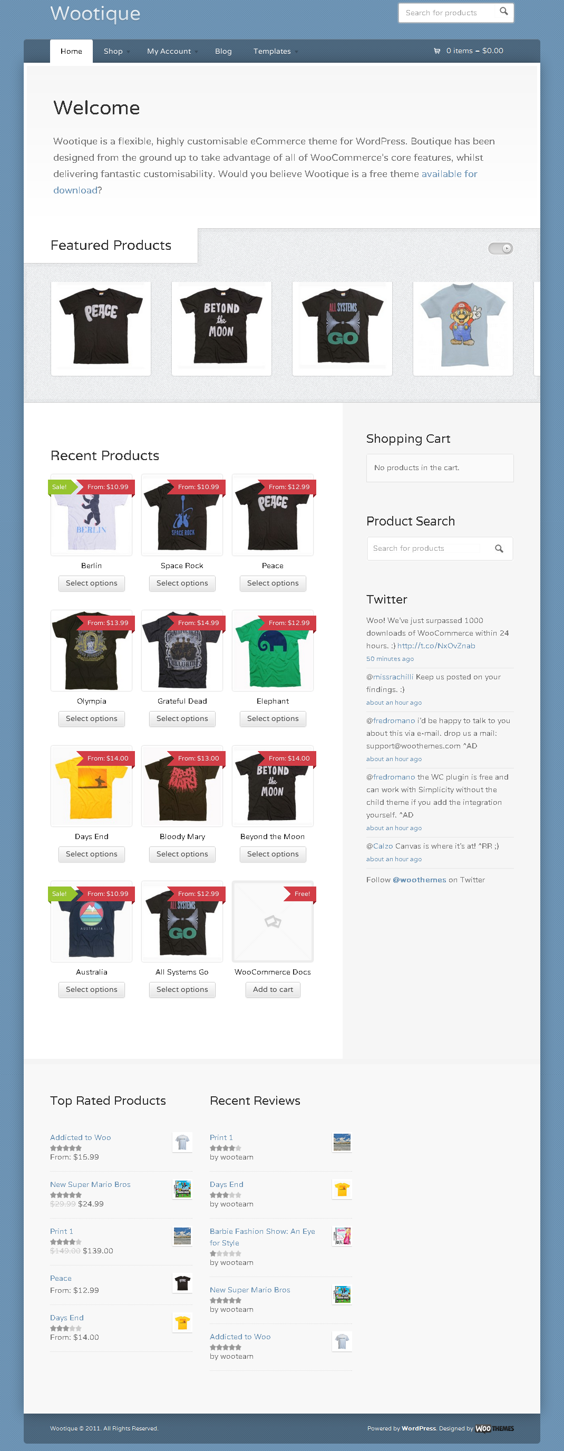564x1451 pixels.
Task: Open the Wootique site title link
Action: pyautogui.click(x=95, y=13)
